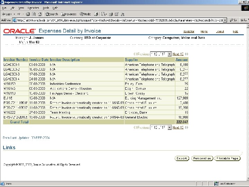Click the Export button
The width and height of the screenshot is (249, 187).
pos(182,158)
